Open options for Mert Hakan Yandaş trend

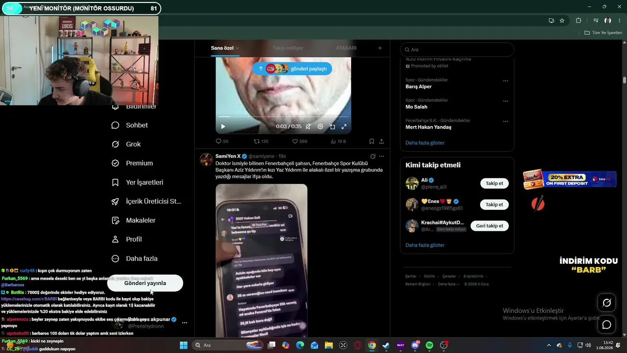pyautogui.click(x=506, y=121)
